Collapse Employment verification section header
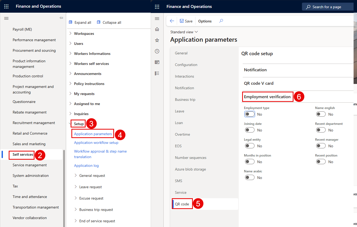357x227 pixels. 267,97
